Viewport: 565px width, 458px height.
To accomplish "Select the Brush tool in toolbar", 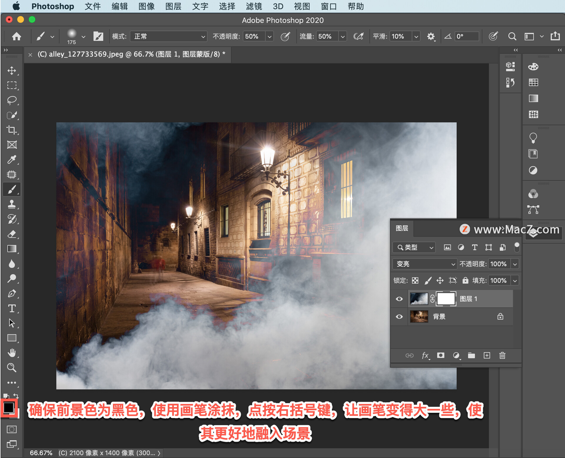I will point(12,189).
